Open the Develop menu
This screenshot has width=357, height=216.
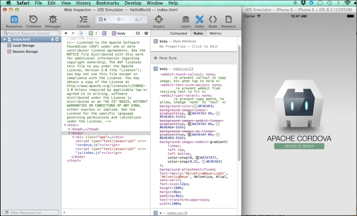coord(134,3)
